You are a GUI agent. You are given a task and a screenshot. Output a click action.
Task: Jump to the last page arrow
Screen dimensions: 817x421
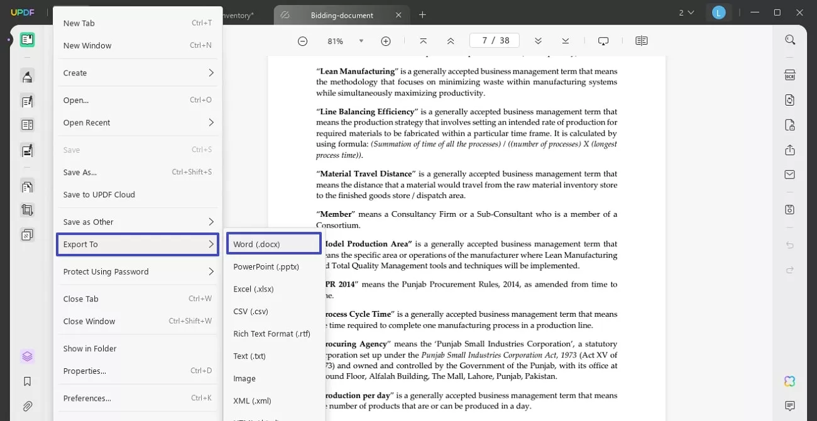pyautogui.click(x=566, y=41)
